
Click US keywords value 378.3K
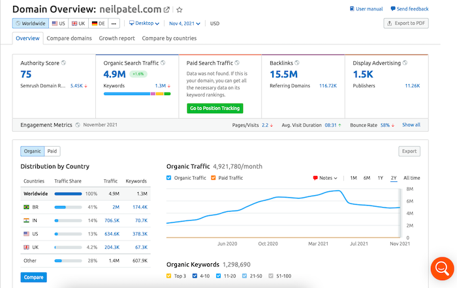140,234
